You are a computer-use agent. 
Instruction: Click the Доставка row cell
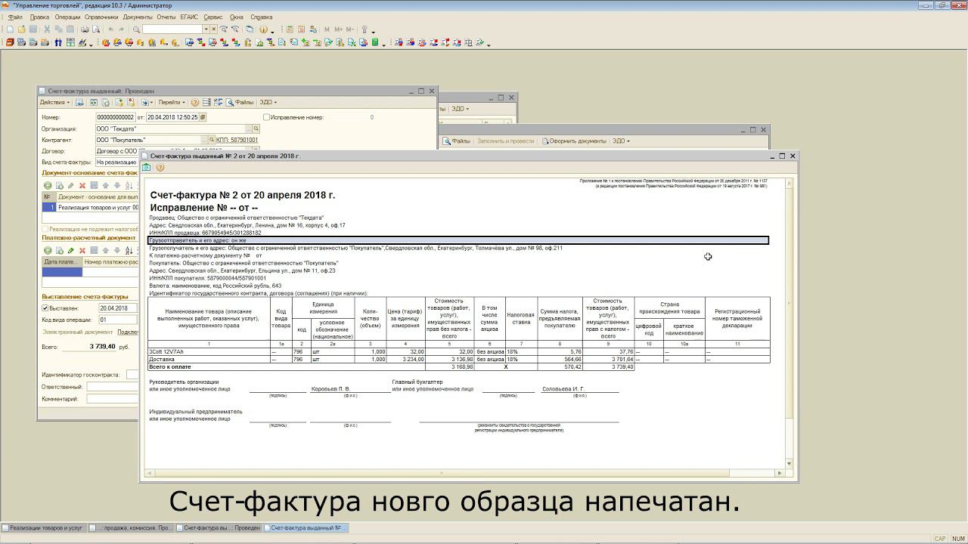(209, 359)
